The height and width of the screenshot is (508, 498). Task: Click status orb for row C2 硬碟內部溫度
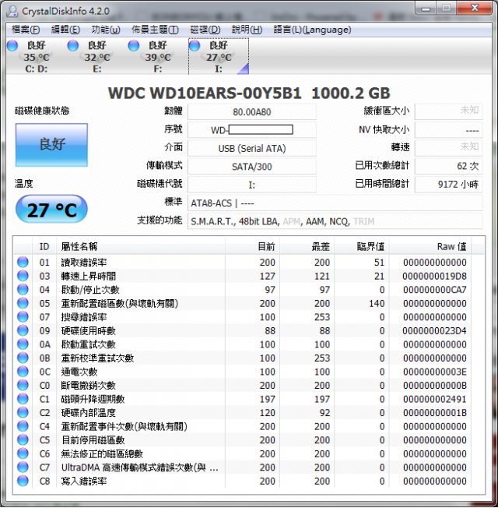coord(23,412)
